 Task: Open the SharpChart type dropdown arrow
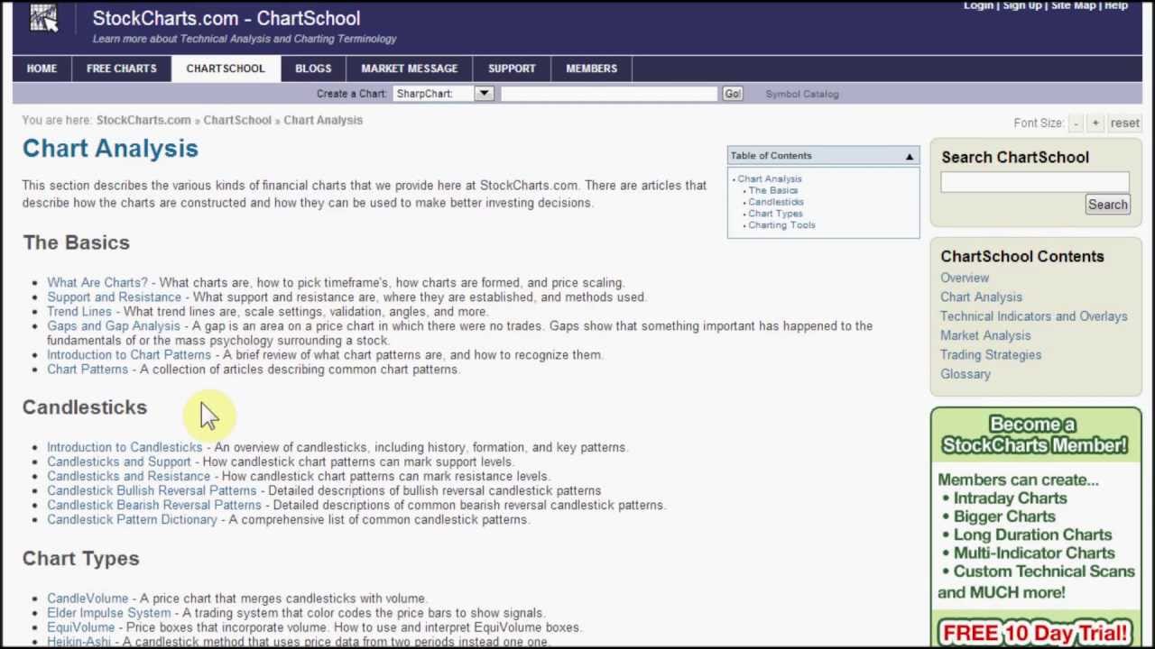point(485,94)
